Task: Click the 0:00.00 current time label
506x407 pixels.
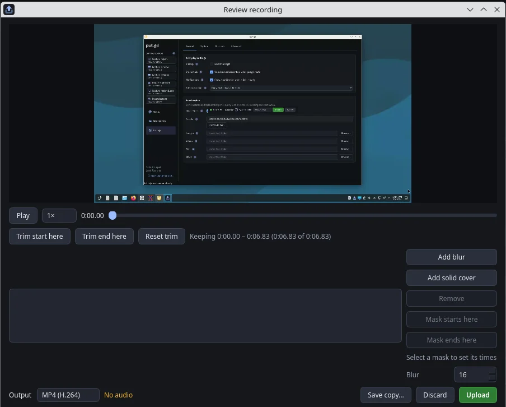Action: [x=92, y=216]
